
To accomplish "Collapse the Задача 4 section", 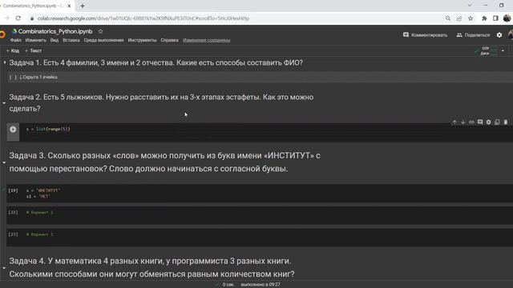I will pos(4,268).
